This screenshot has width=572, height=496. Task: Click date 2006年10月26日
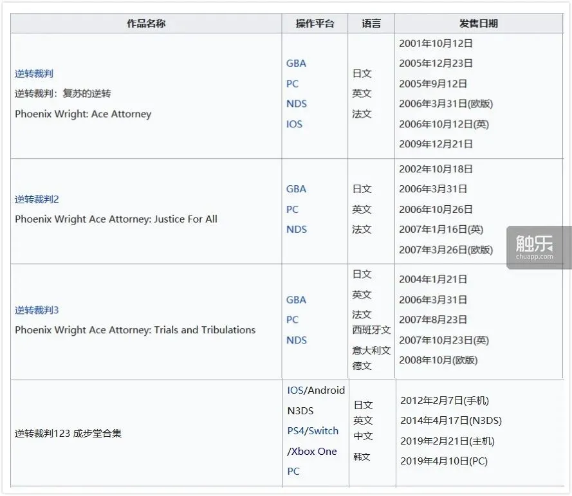tap(436, 210)
